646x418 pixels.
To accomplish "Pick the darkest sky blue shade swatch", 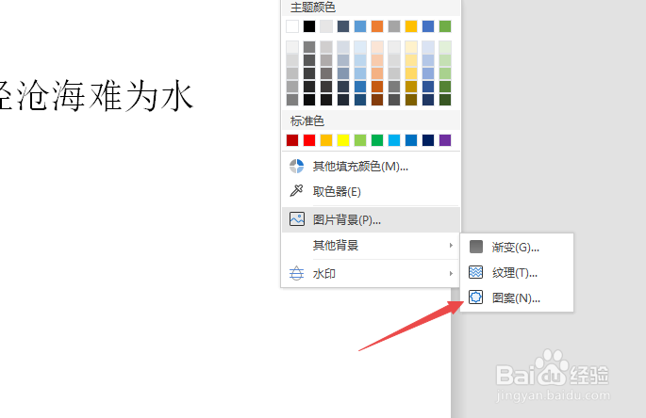I will pyautogui.click(x=360, y=100).
